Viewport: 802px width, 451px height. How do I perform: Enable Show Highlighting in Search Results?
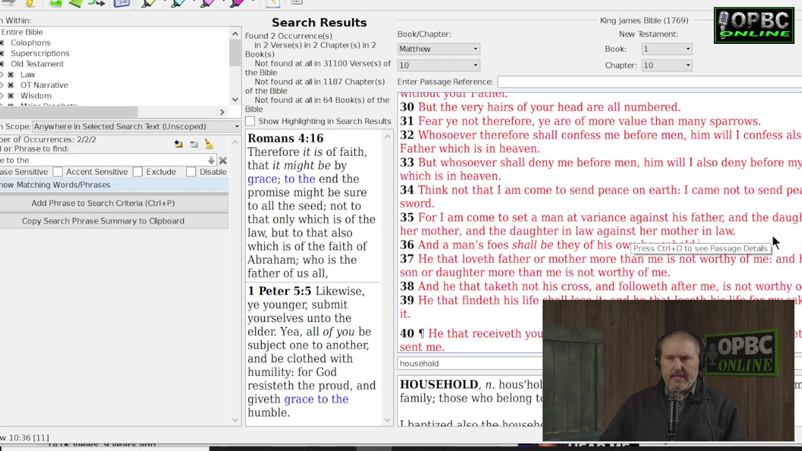click(x=250, y=122)
